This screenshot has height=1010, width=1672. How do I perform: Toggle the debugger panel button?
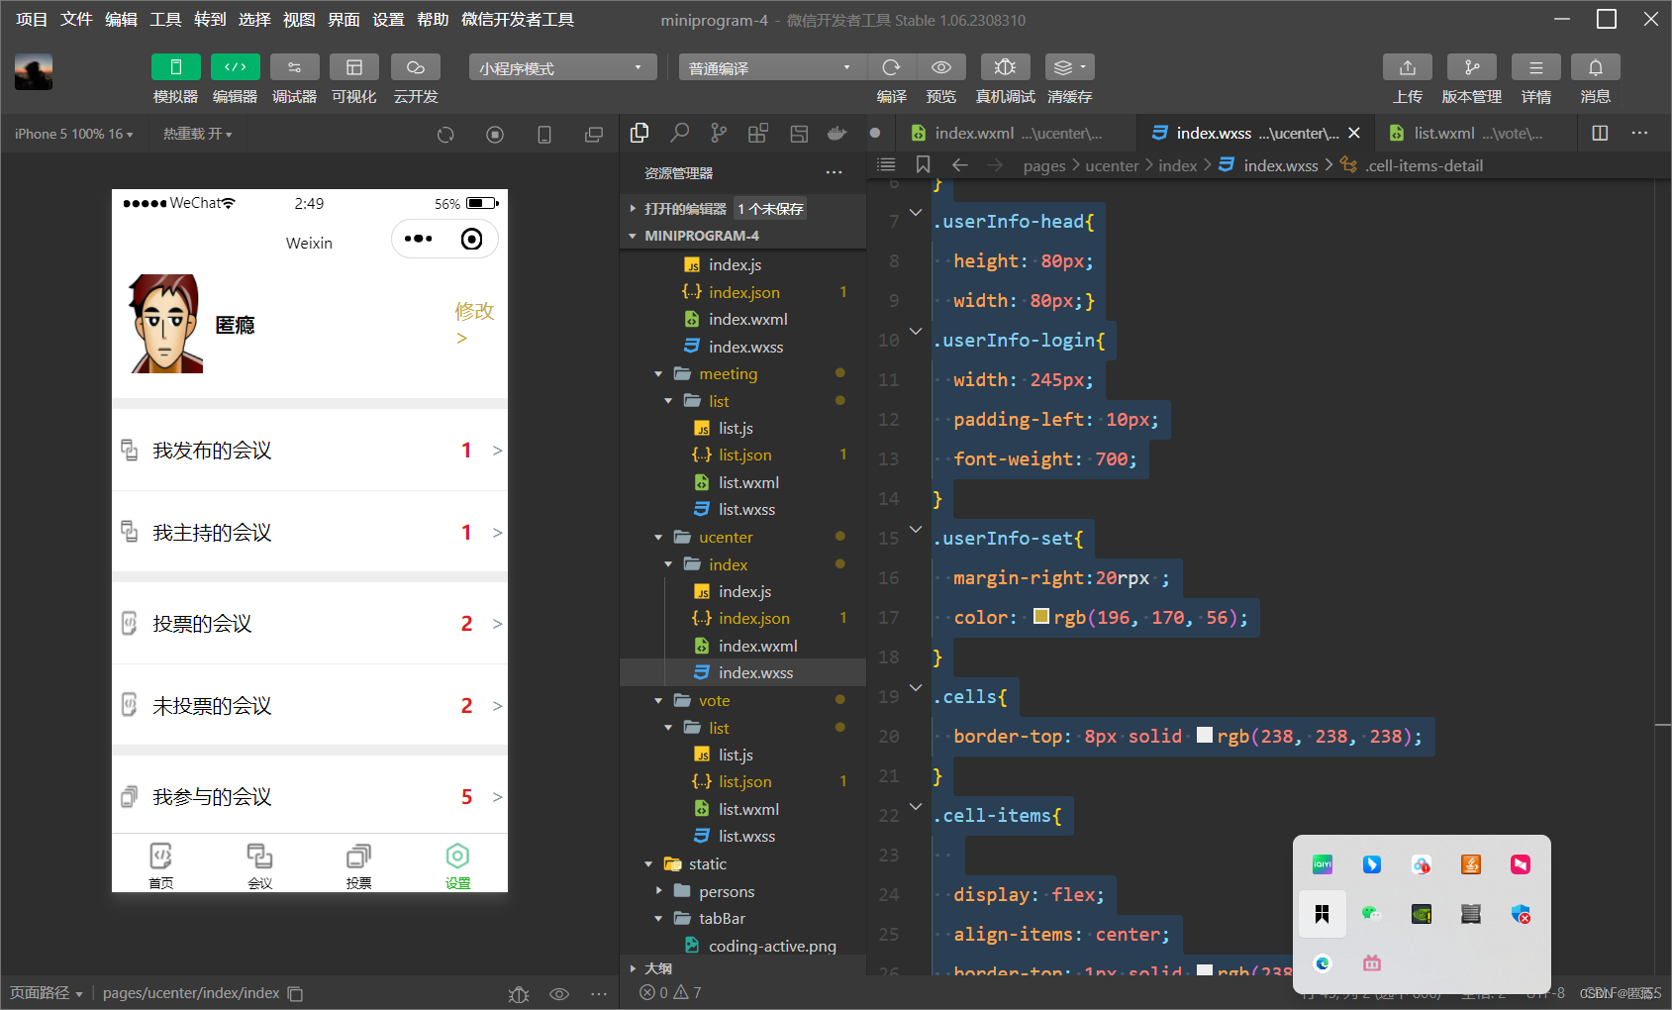[294, 67]
